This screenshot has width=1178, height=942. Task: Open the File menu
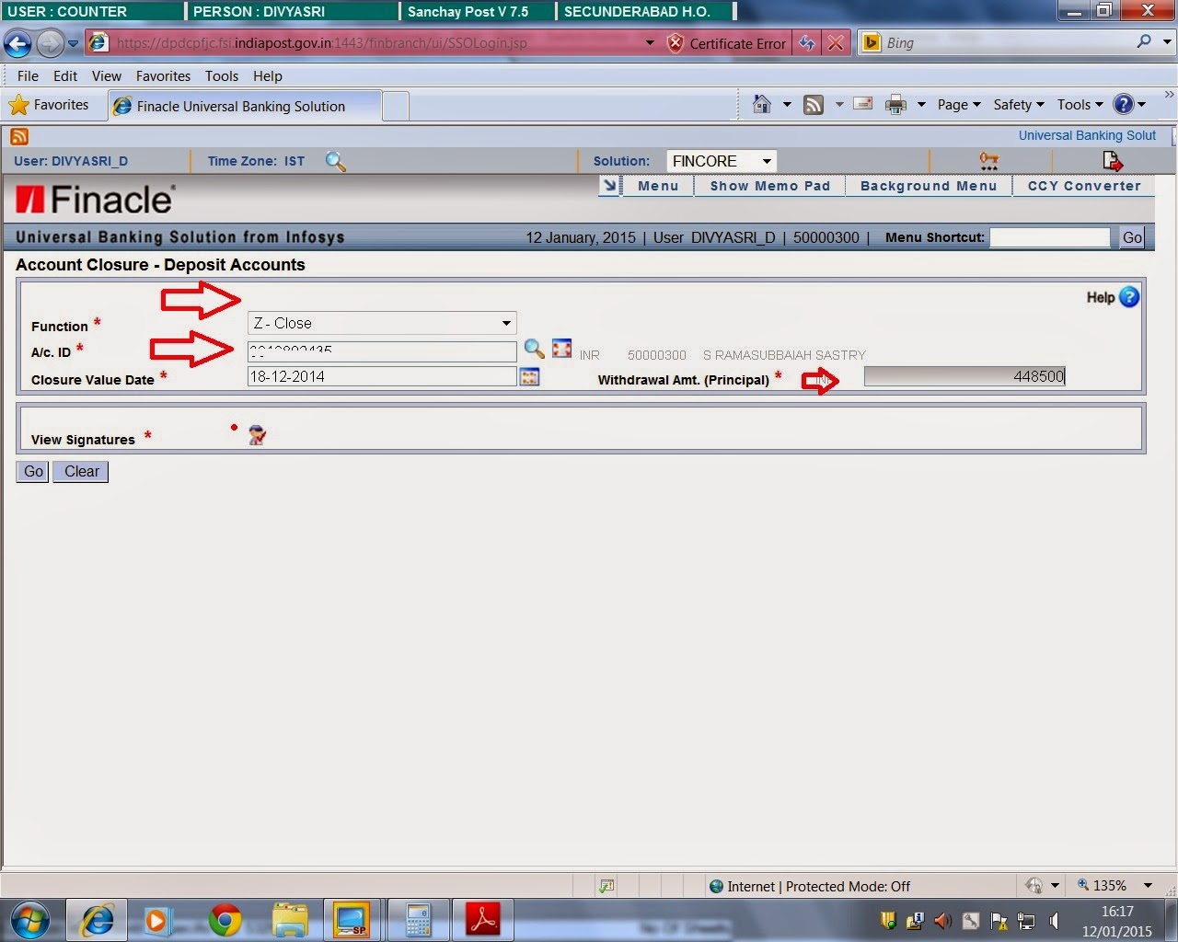tap(28, 76)
